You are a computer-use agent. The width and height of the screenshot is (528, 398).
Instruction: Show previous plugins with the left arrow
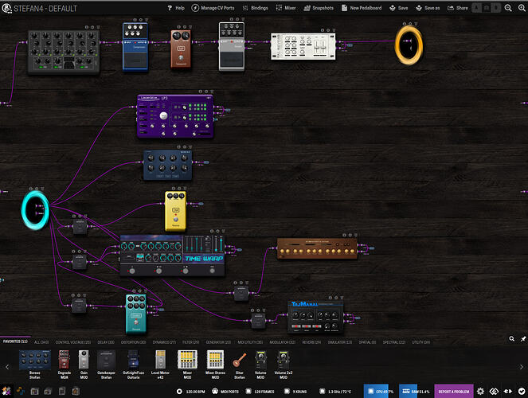coord(7,367)
